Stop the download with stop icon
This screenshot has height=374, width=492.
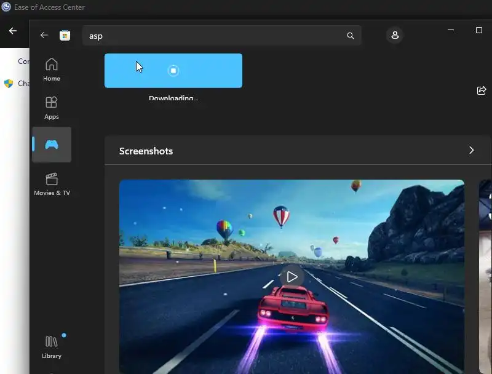point(173,71)
